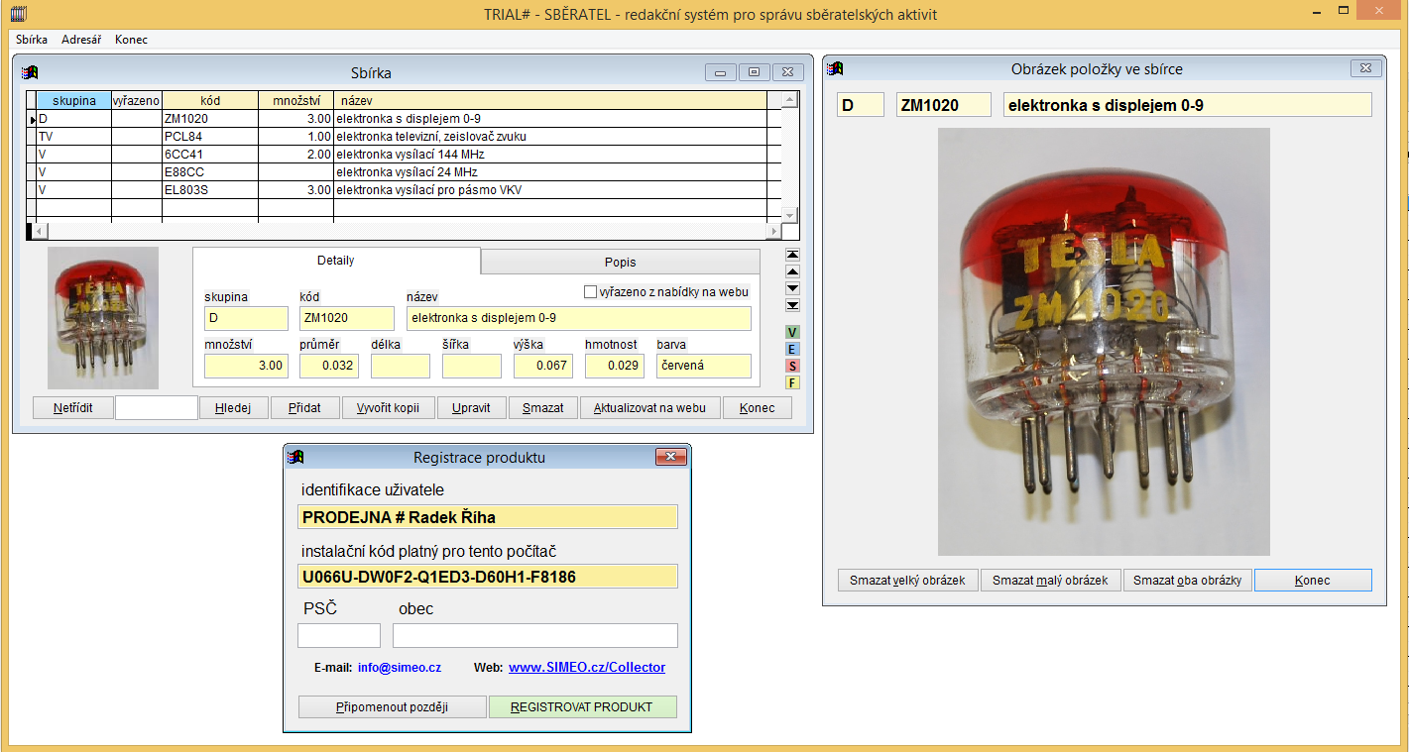Click the blue E icon

[792, 349]
